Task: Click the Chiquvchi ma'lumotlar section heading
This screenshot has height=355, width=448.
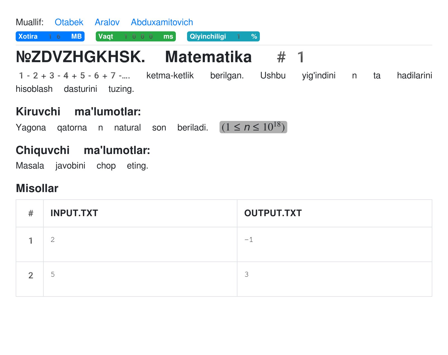Action: click(x=83, y=150)
